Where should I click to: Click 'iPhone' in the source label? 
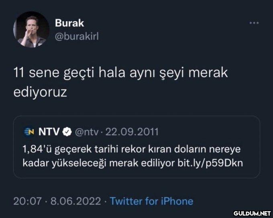[x=177, y=201]
